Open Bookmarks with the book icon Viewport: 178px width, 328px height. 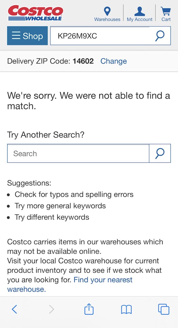point(126,309)
